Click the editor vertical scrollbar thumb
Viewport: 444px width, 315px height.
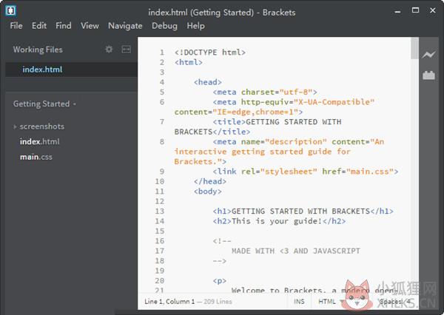click(x=414, y=48)
